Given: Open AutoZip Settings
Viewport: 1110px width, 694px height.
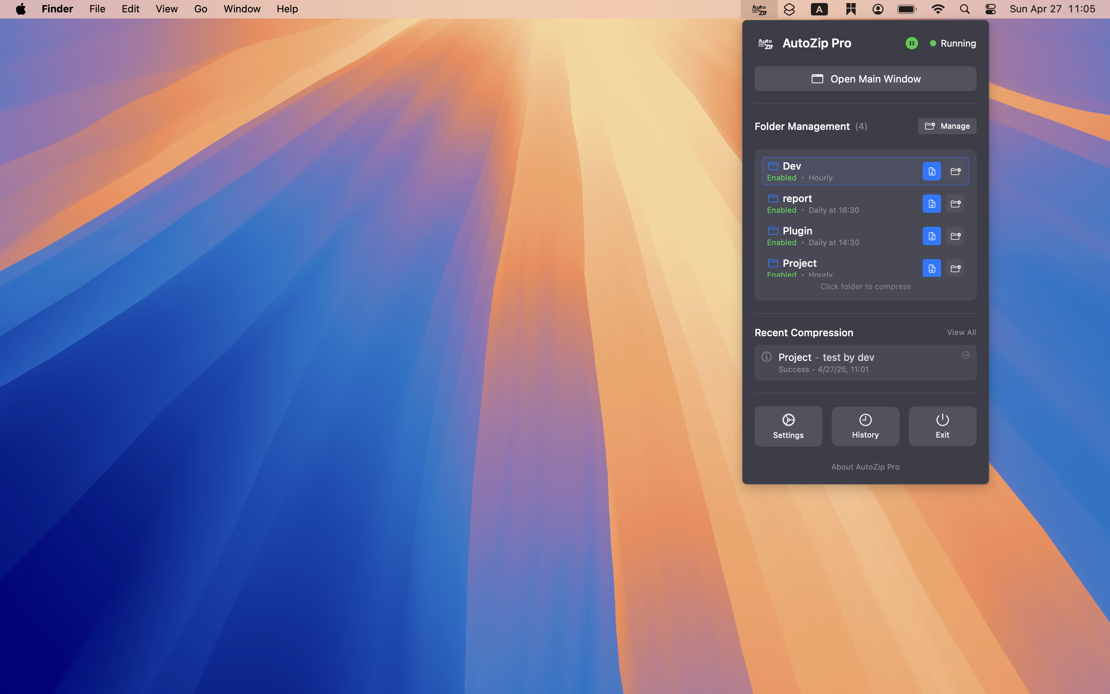Looking at the screenshot, I should (x=788, y=426).
